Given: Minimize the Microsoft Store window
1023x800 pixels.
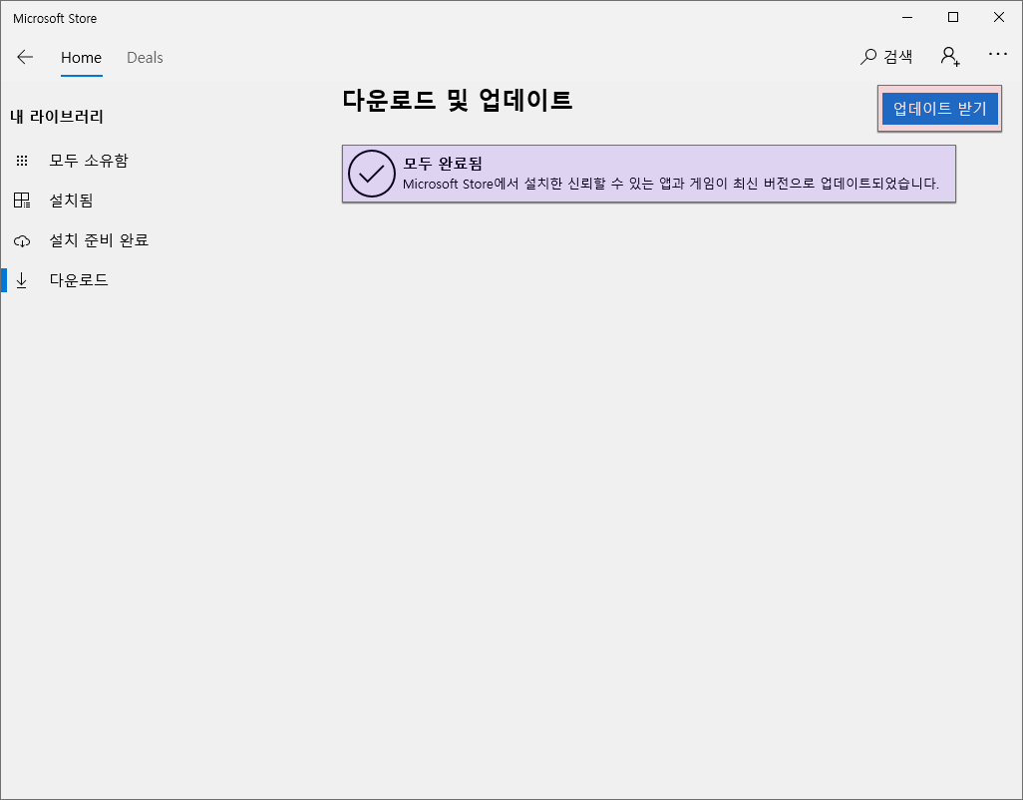Looking at the screenshot, I should [907, 18].
